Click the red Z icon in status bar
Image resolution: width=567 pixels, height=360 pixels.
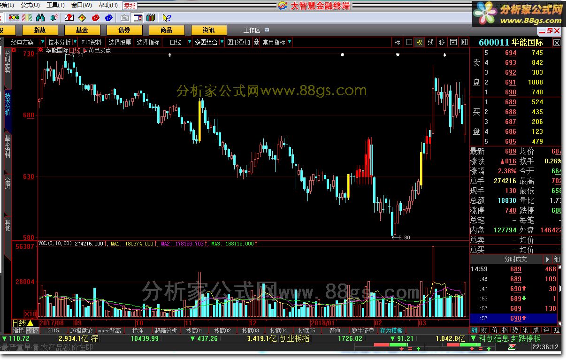[512, 347]
